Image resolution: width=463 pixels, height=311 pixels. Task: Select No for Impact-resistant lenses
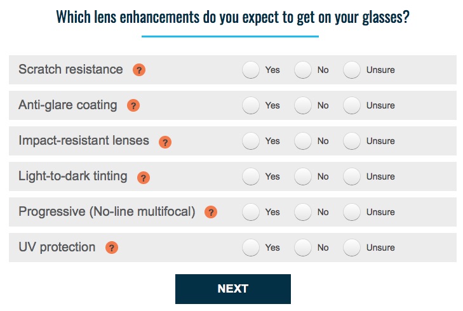point(303,141)
